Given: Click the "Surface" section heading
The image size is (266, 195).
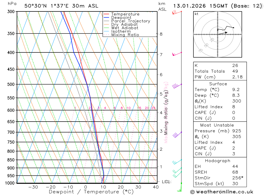Looking at the screenshot, I should pos(218,84).
